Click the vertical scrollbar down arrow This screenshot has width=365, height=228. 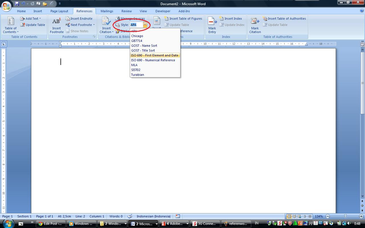point(362,196)
